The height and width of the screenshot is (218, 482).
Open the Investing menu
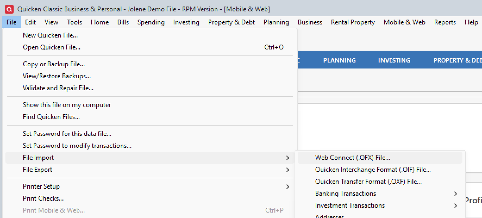pyautogui.click(x=186, y=22)
